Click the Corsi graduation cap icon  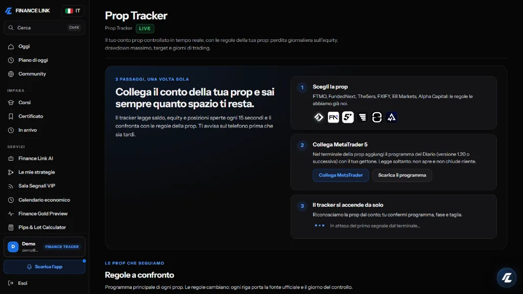(x=11, y=103)
